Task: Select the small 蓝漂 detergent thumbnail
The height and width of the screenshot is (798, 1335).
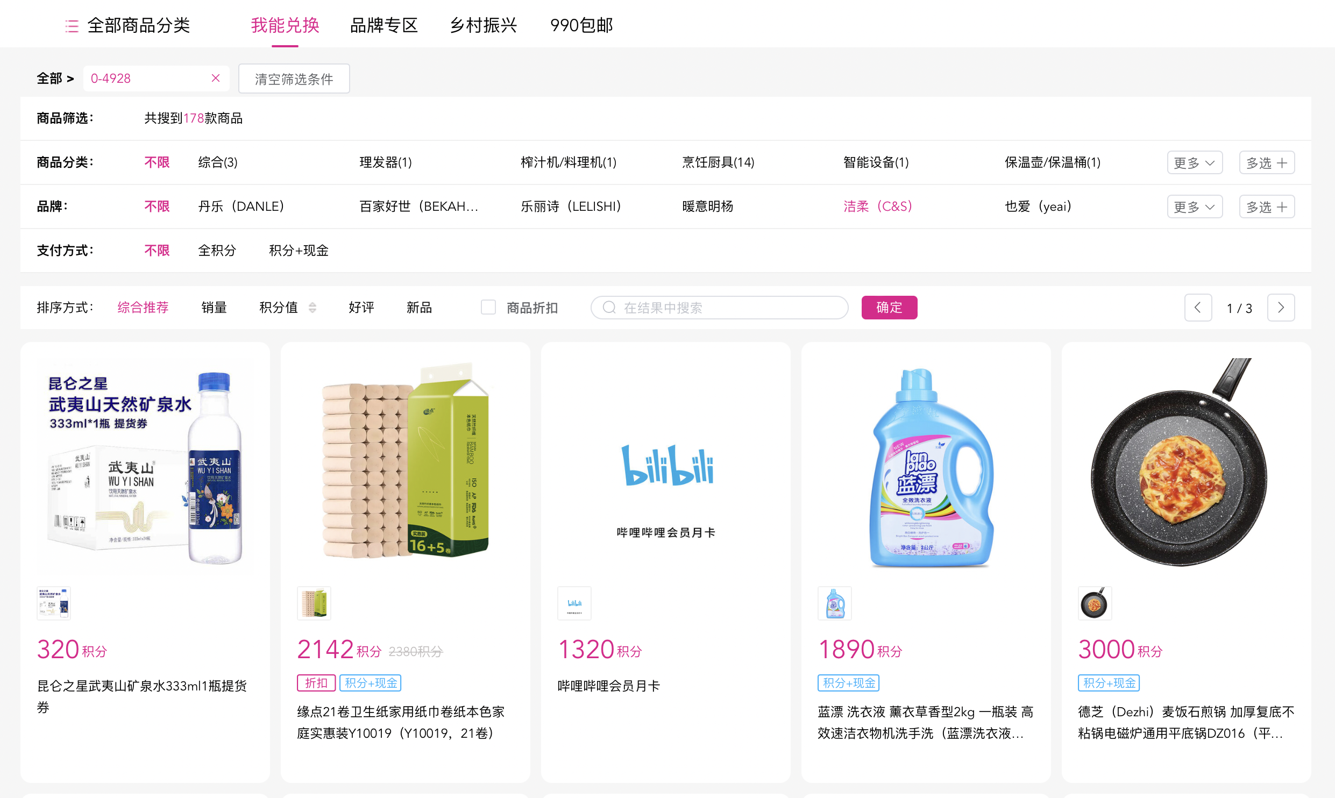Action: point(835,603)
